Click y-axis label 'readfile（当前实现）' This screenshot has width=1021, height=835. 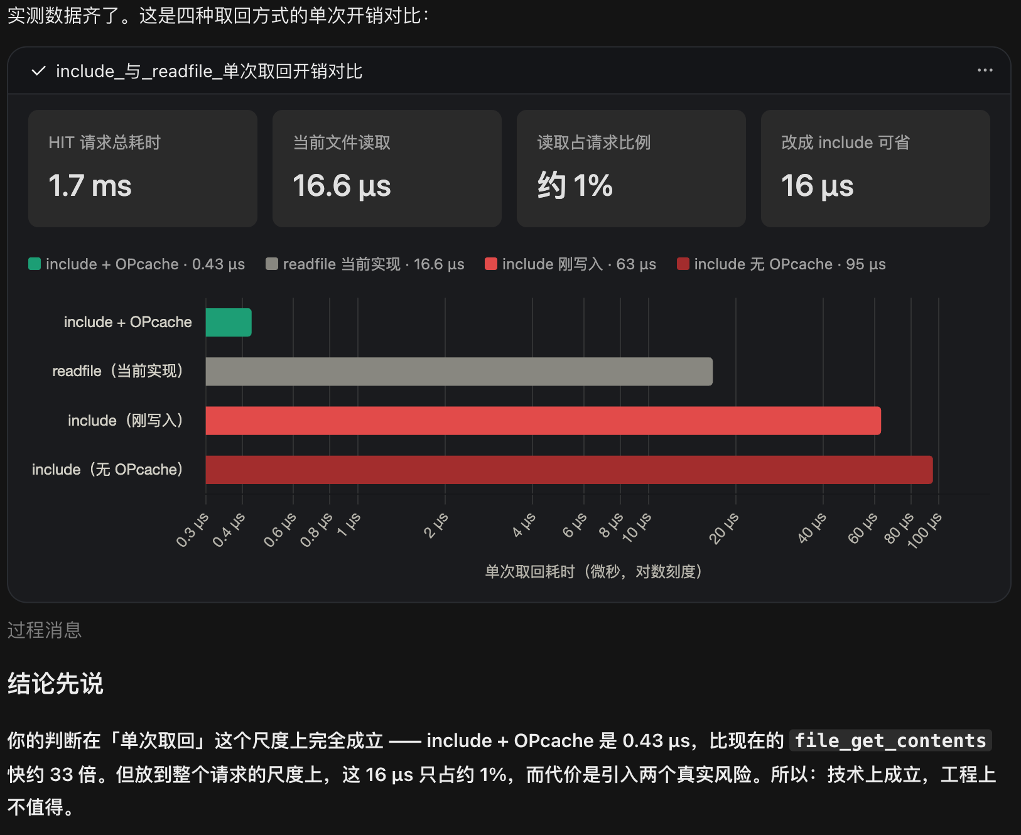tap(117, 371)
